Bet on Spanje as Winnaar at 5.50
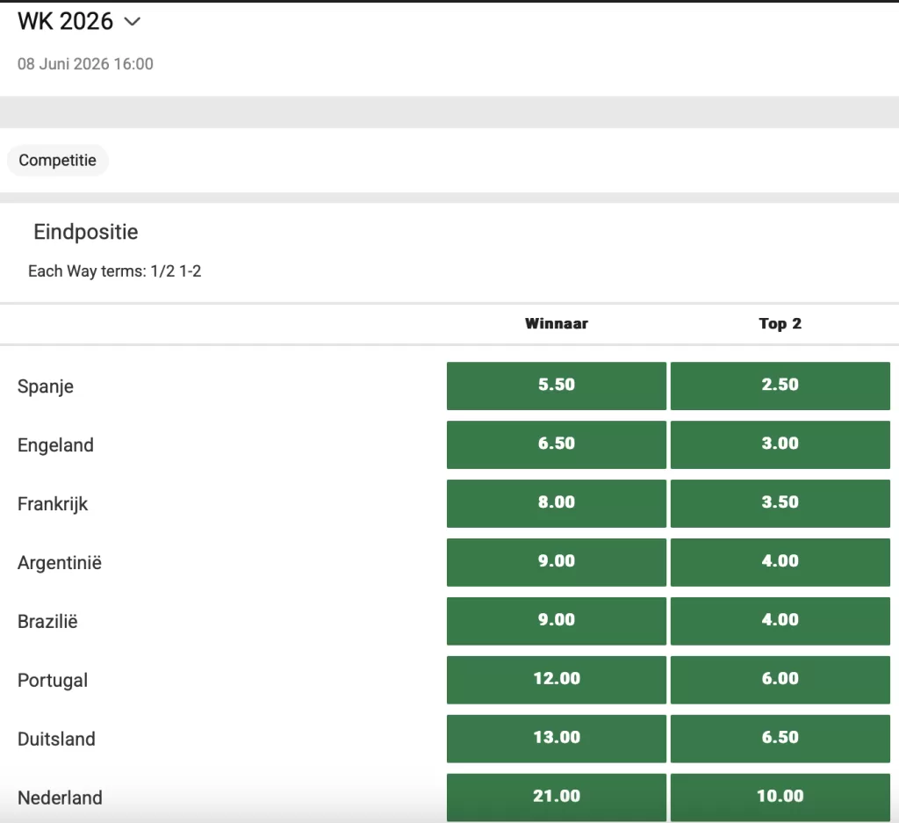The height and width of the screenshot is (823, 899). 556,386
